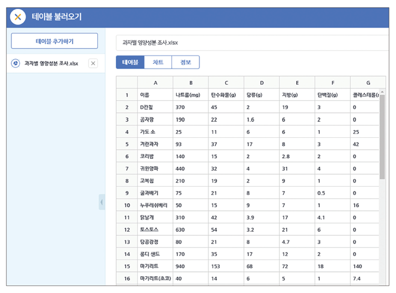Click the scrollbar up arrow in table

[382, 92]
